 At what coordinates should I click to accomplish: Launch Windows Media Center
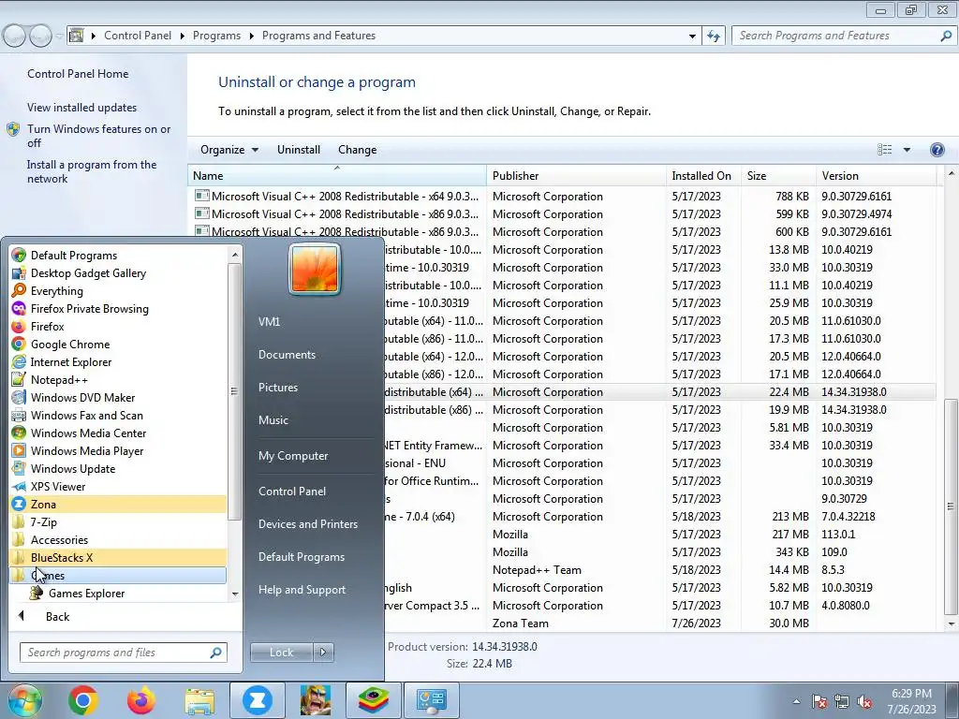tap(88, 433)
